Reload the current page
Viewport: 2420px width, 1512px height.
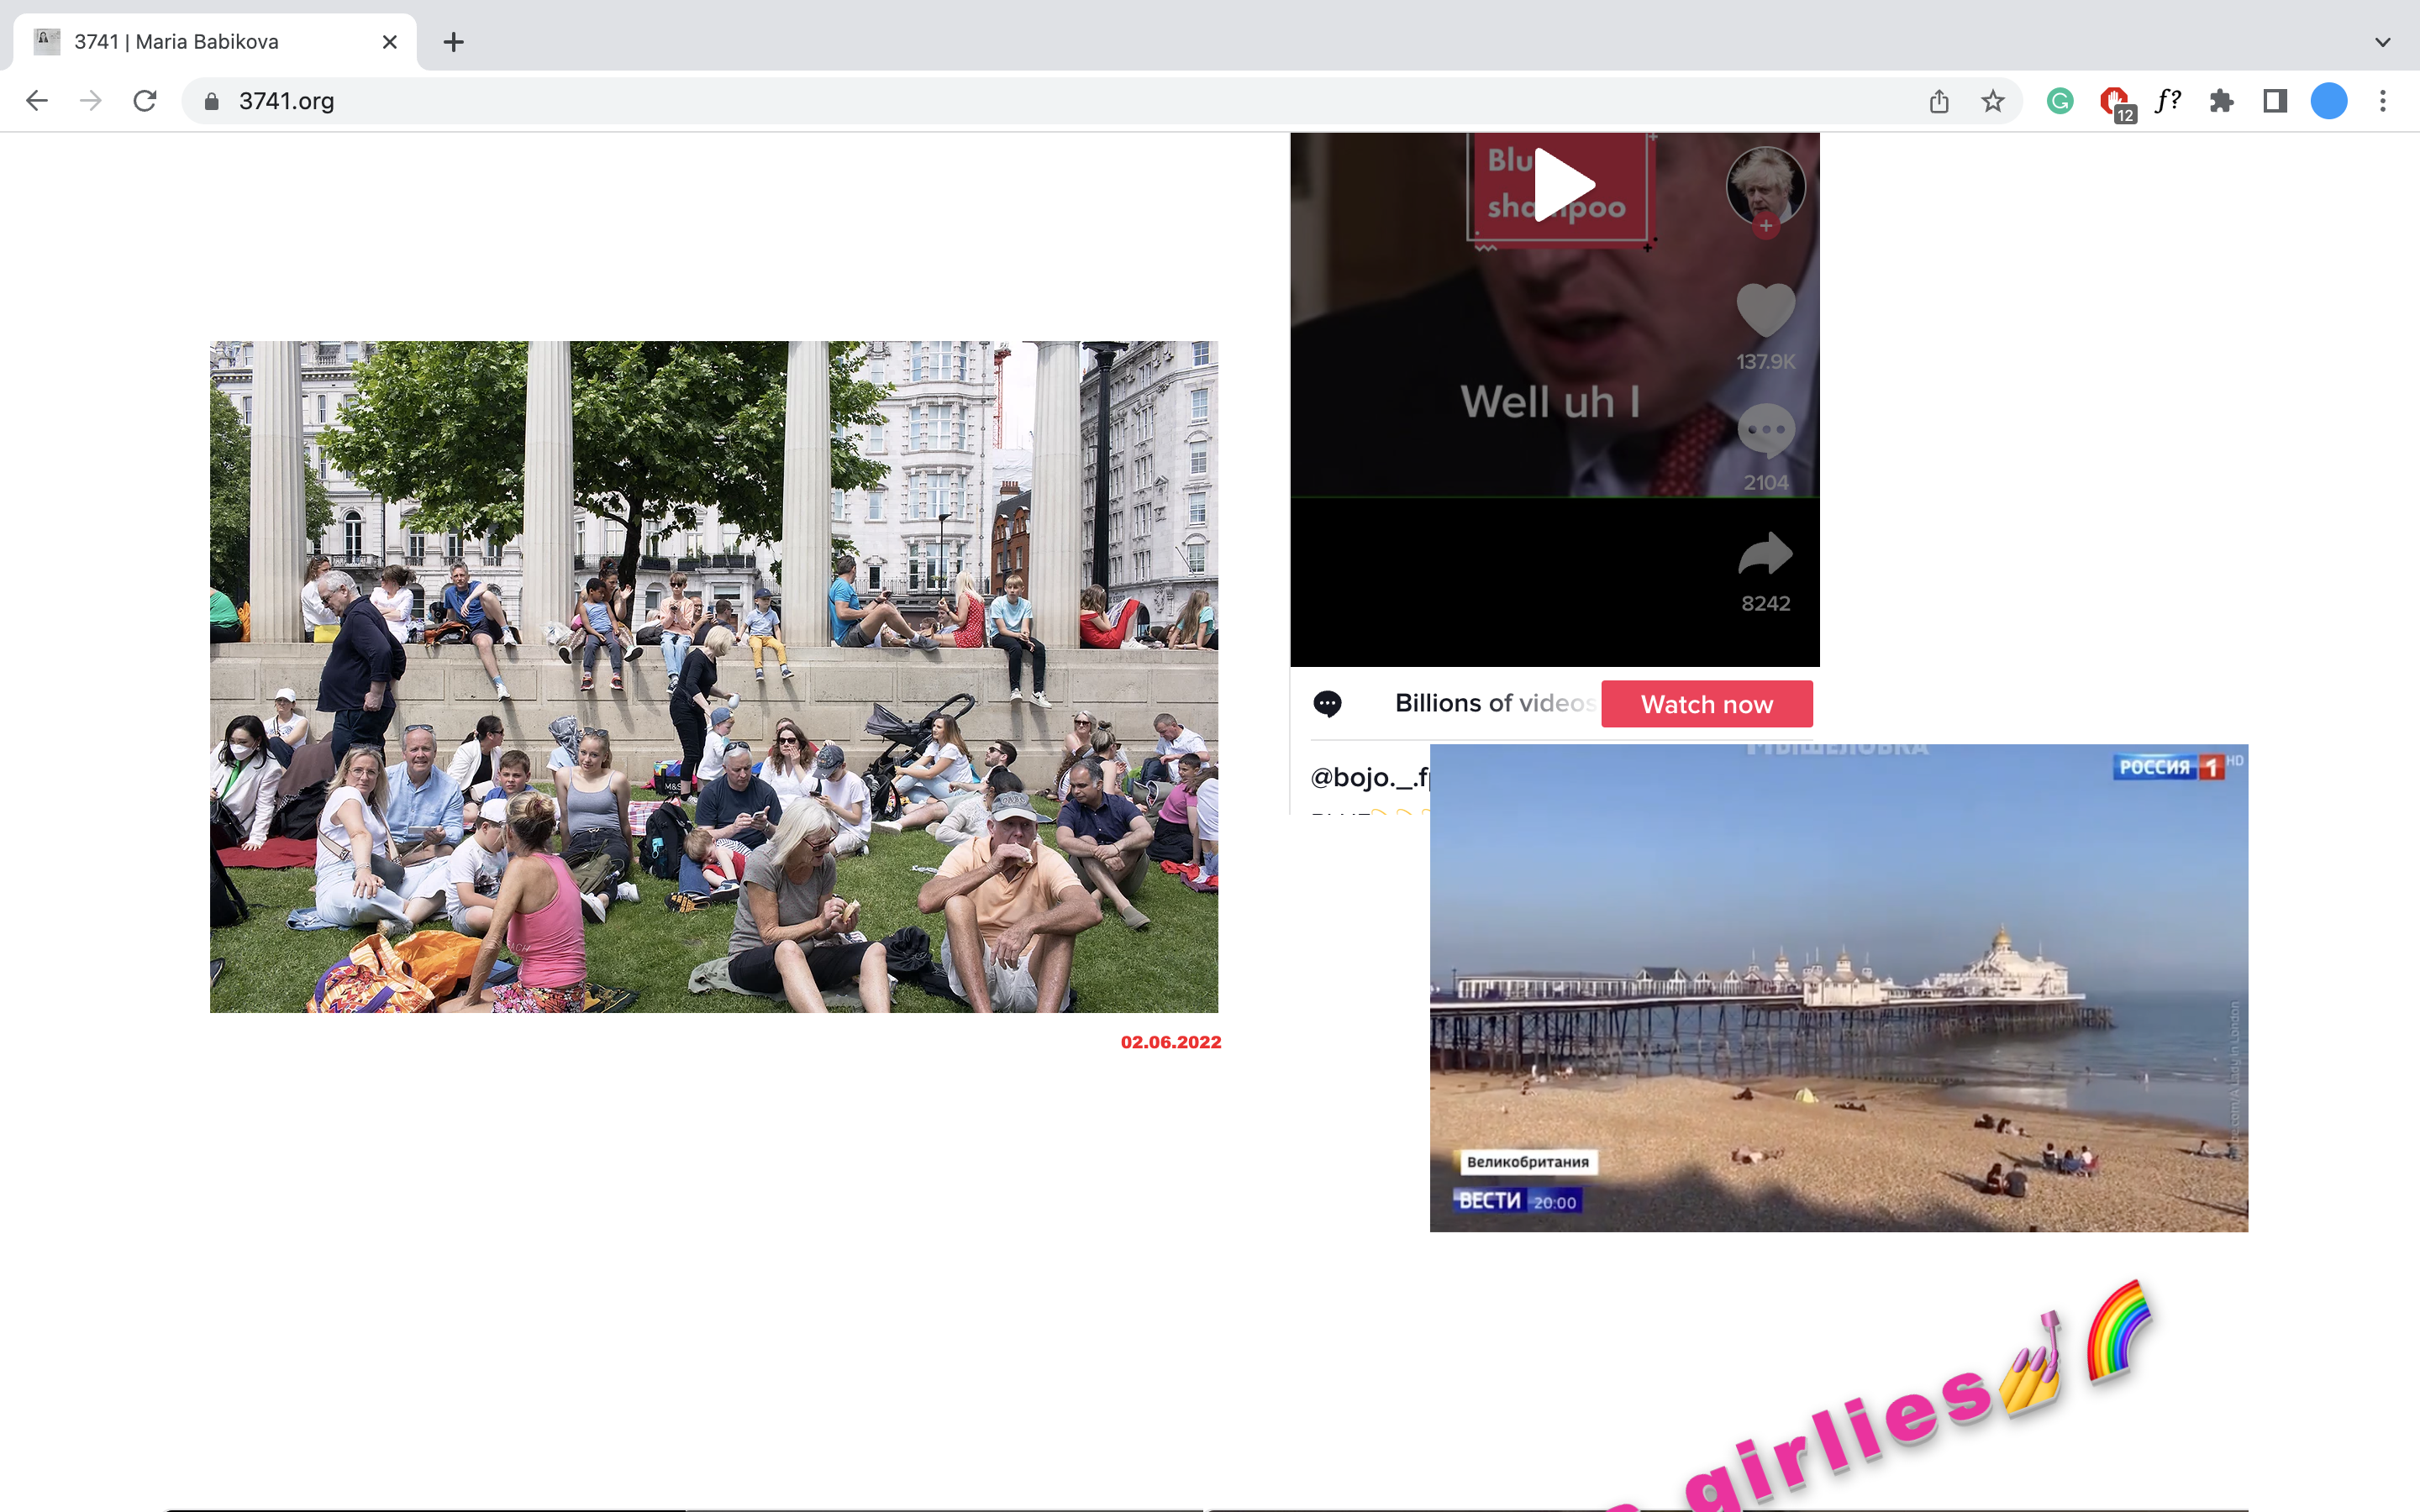pyautogui.click(x=145, y=101)
